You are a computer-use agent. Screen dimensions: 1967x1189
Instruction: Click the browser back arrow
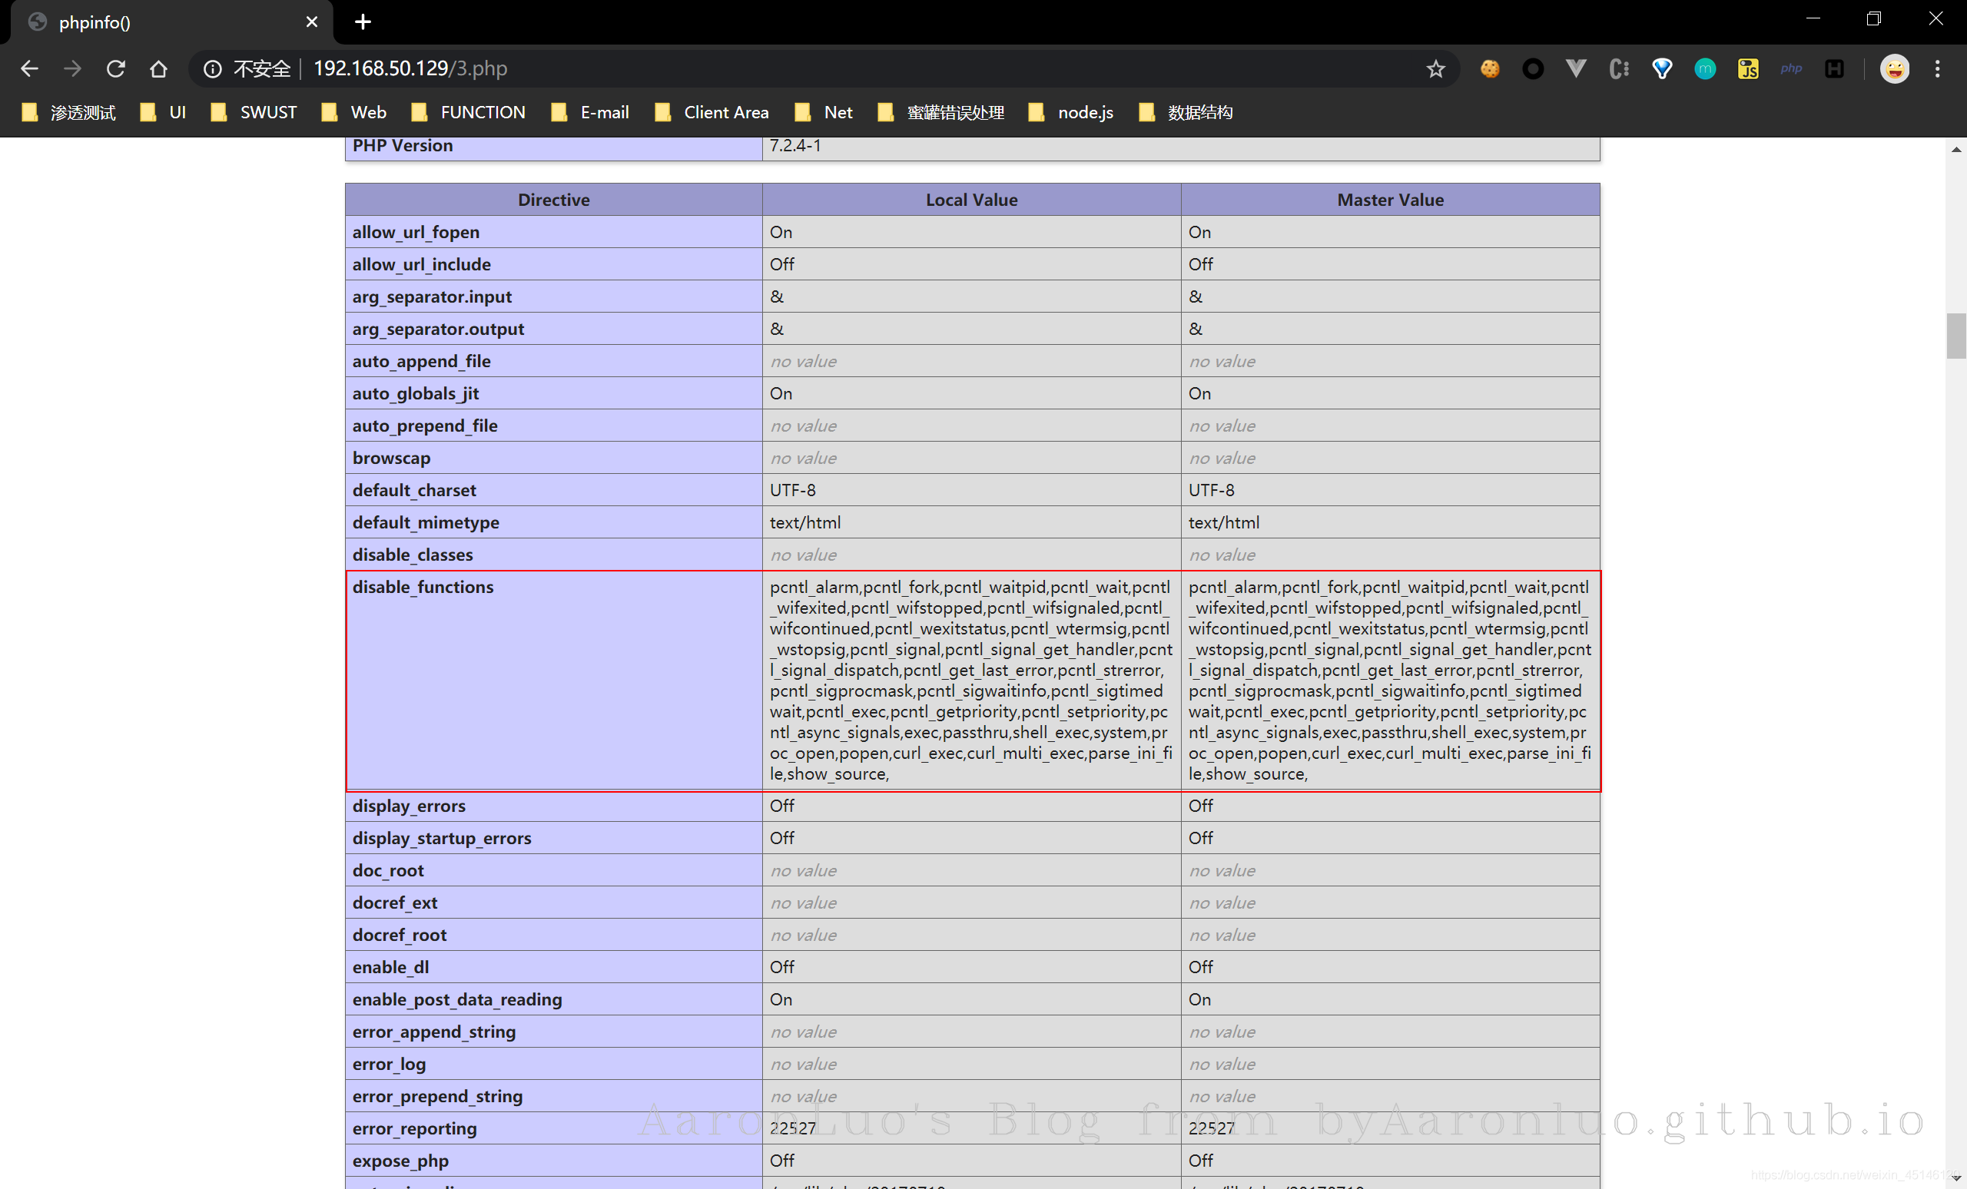tap(29, 68)
